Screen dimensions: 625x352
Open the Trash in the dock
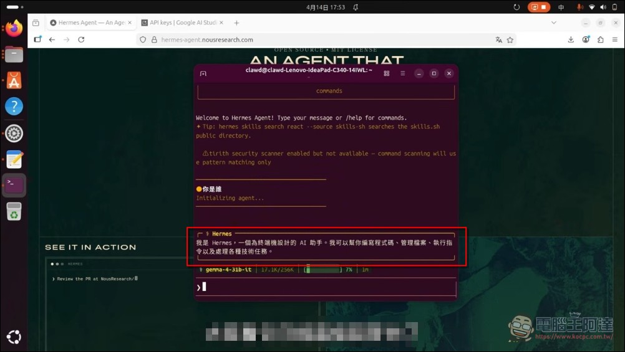pyautogui.click(x=14, y=211)
